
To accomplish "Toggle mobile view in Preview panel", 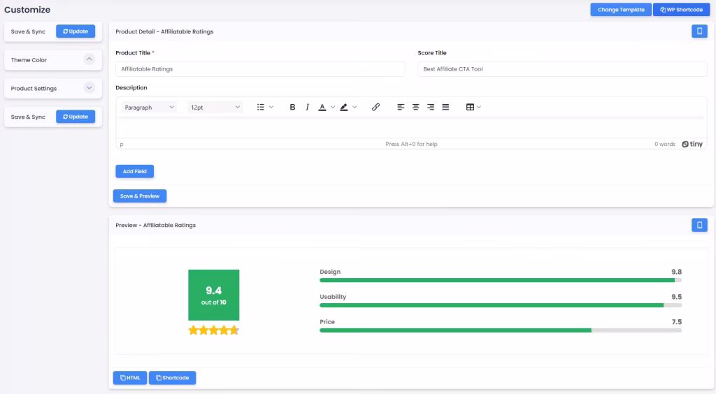I will (x=699, y=225).
